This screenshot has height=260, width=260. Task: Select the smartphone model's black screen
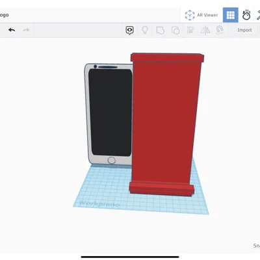(110, 112)
